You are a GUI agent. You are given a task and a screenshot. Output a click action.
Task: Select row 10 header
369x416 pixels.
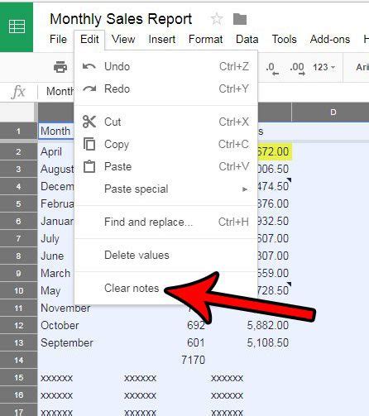point(18,291)
